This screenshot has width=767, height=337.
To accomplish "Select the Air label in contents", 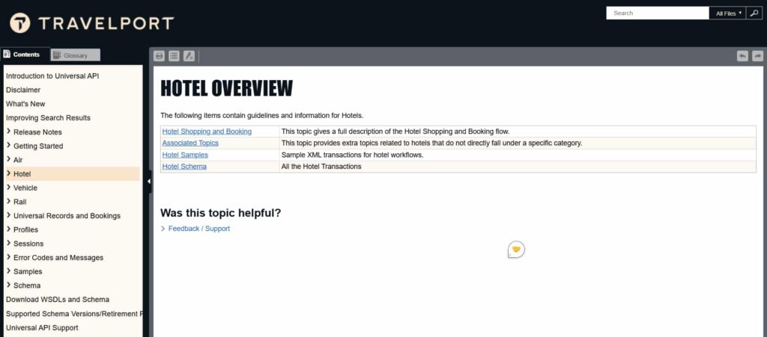I will point(18,160).
